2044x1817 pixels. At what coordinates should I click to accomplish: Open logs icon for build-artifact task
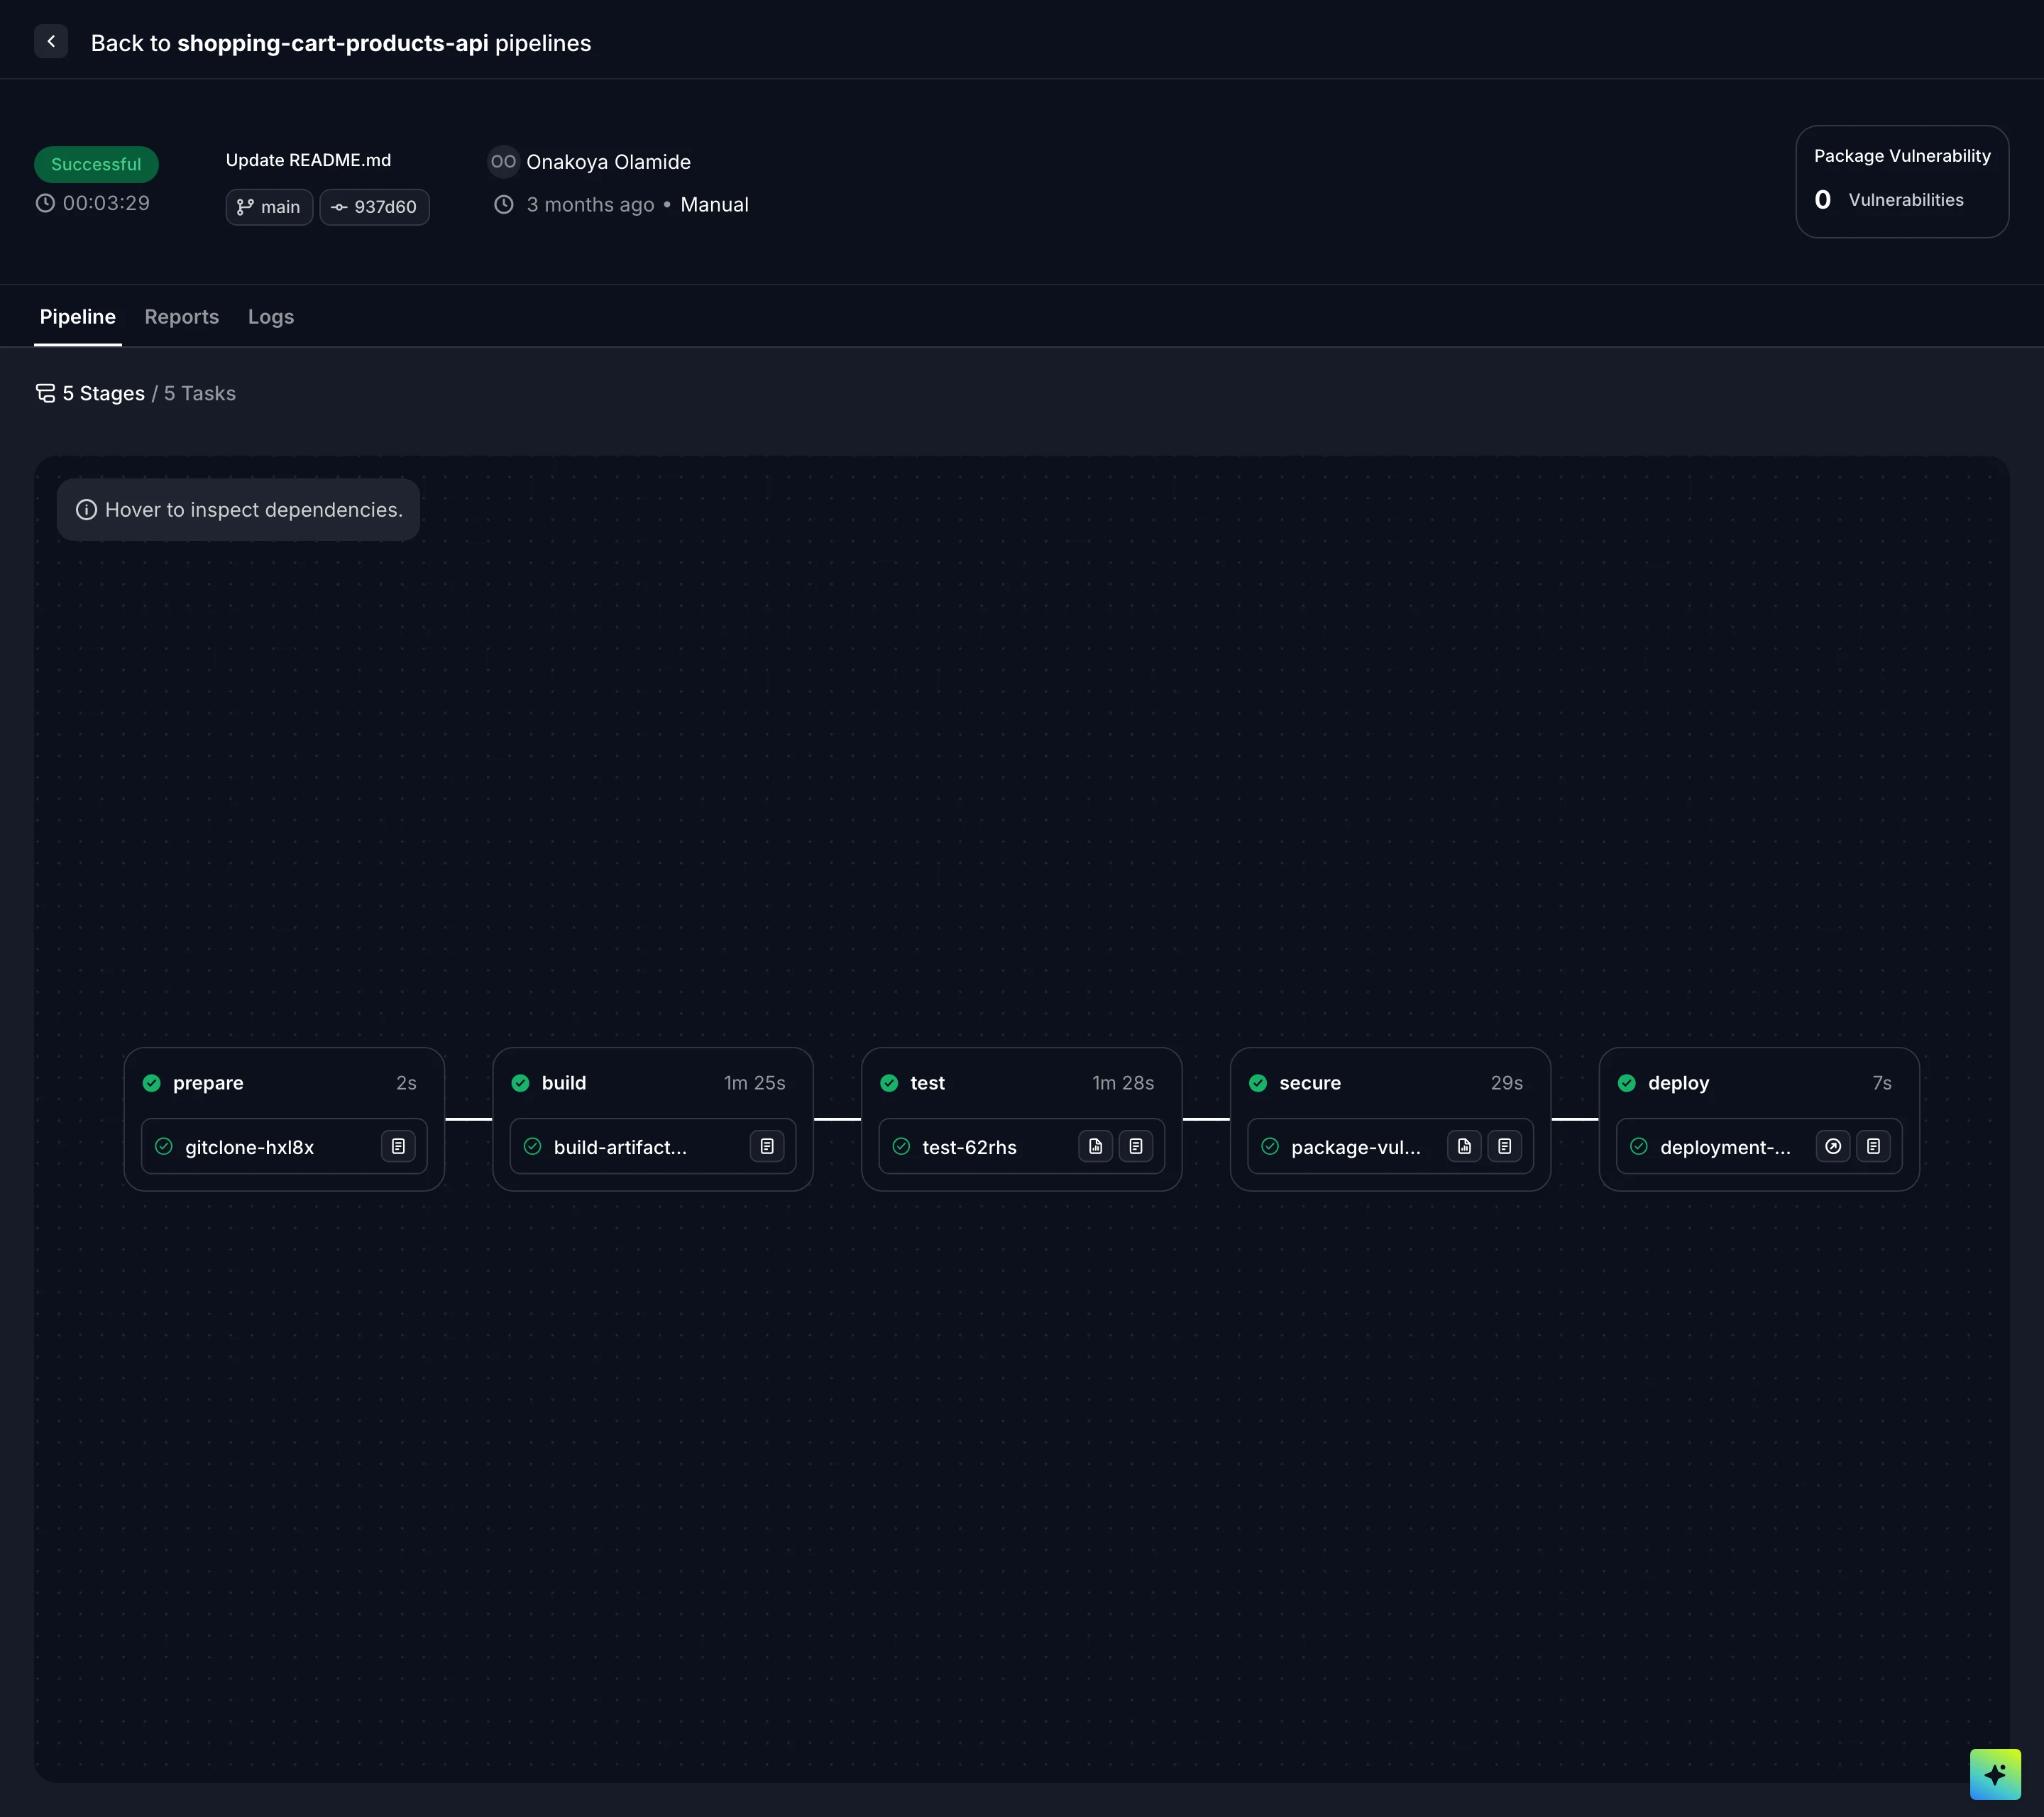pos(767,1146)
